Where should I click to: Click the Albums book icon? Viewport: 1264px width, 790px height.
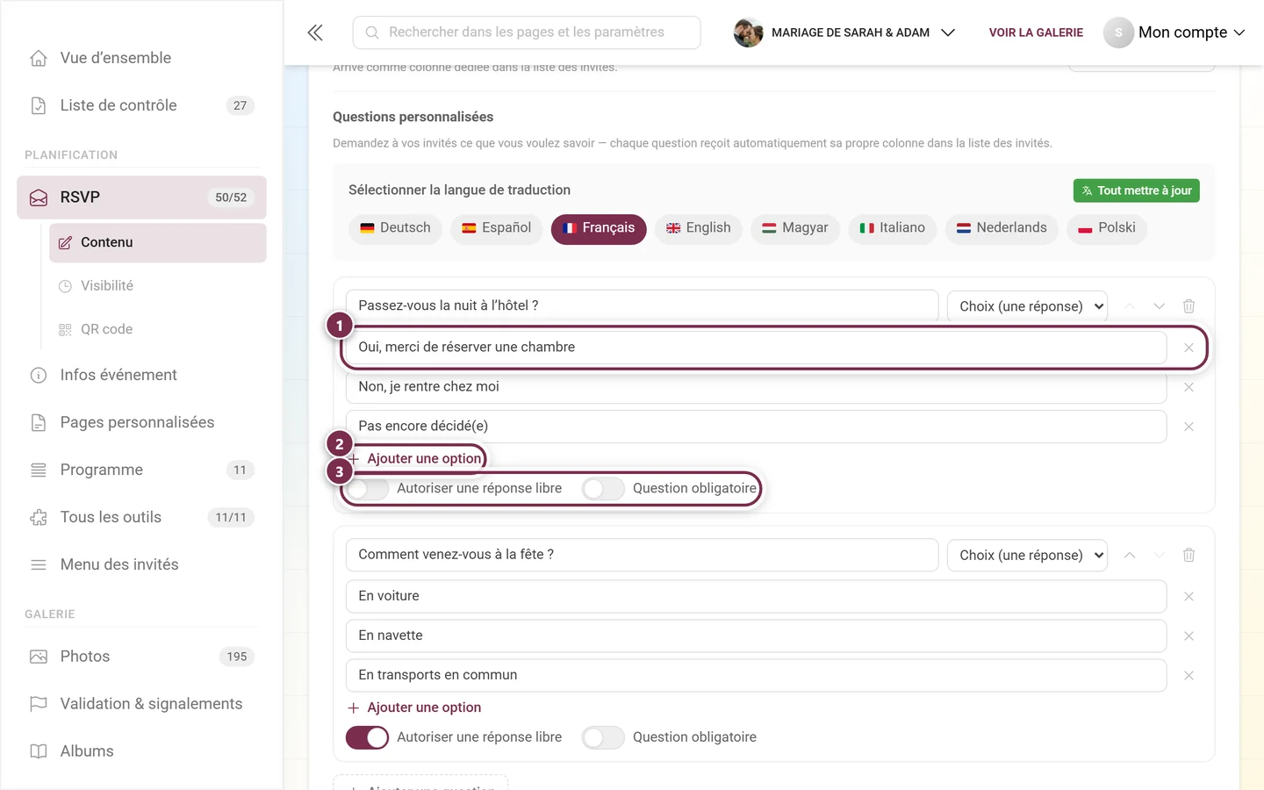(x=39, y=751)
